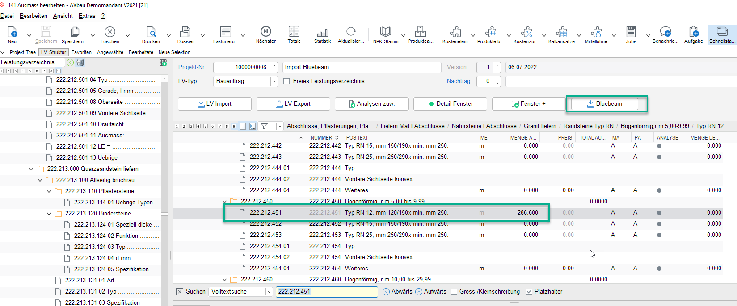
Task: Click the Fenster + button
Action: [529, 104]
